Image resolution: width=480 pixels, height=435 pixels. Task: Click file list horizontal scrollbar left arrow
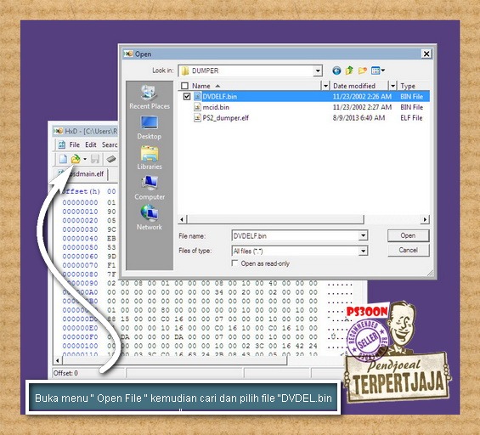point(182,219)
